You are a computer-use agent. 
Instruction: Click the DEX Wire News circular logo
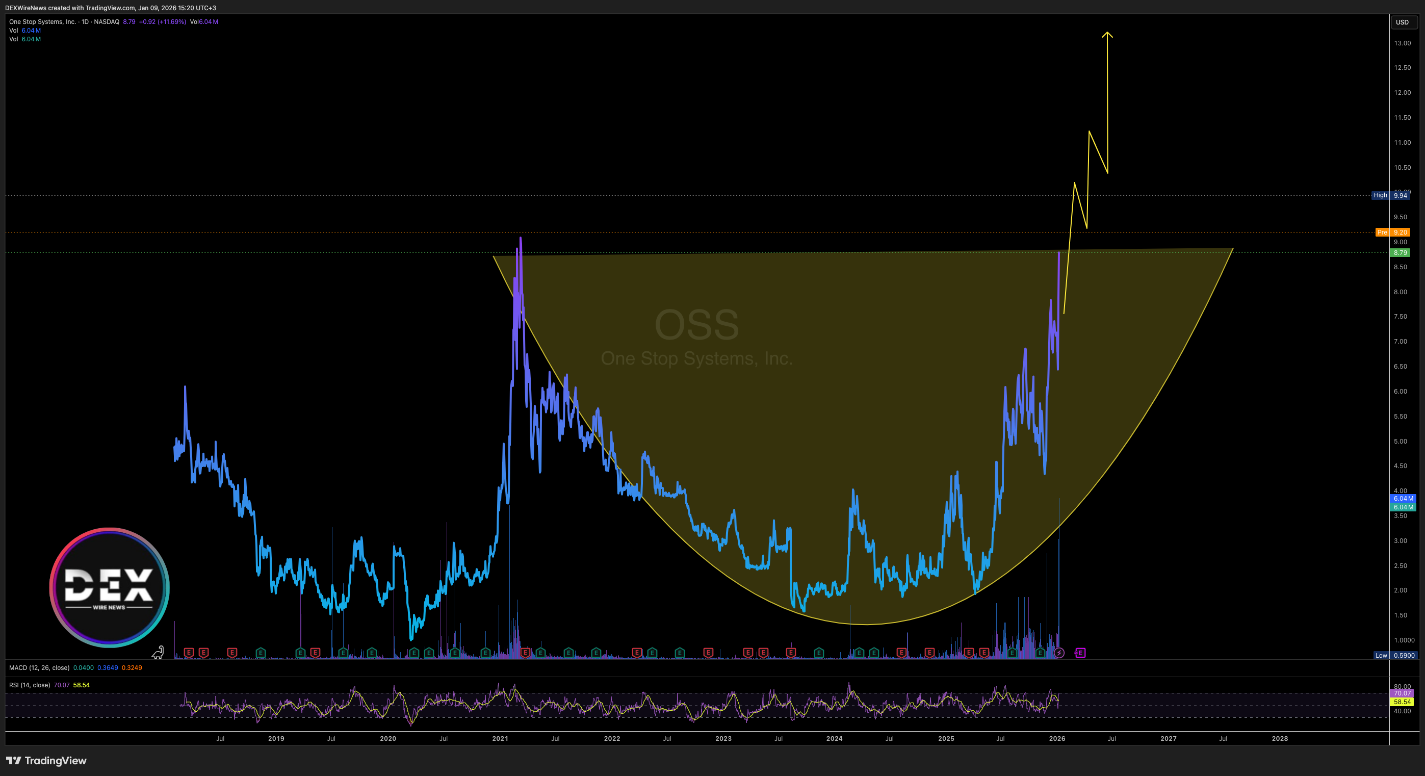(110, 587)
